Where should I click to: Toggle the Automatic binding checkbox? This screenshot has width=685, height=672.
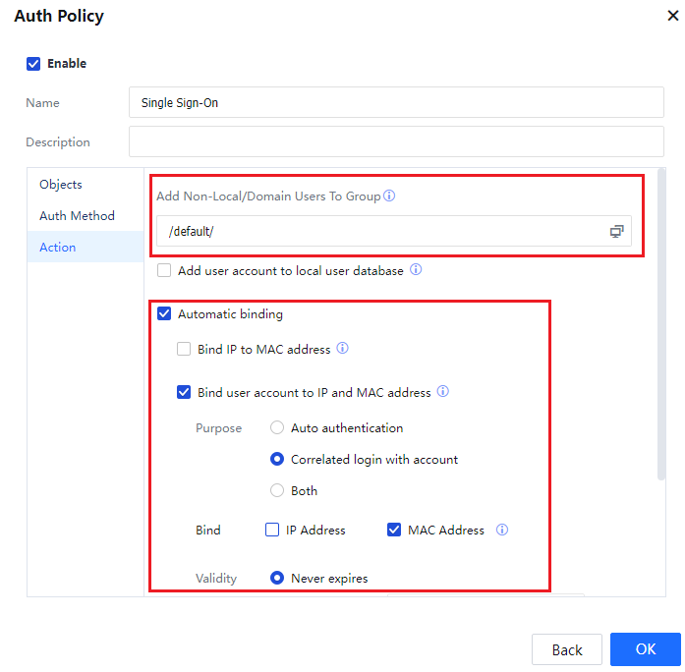click(x=164, y=314)
